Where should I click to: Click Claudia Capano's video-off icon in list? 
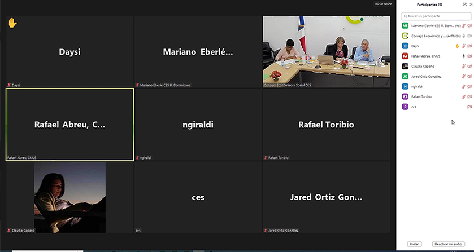point(469,66)
